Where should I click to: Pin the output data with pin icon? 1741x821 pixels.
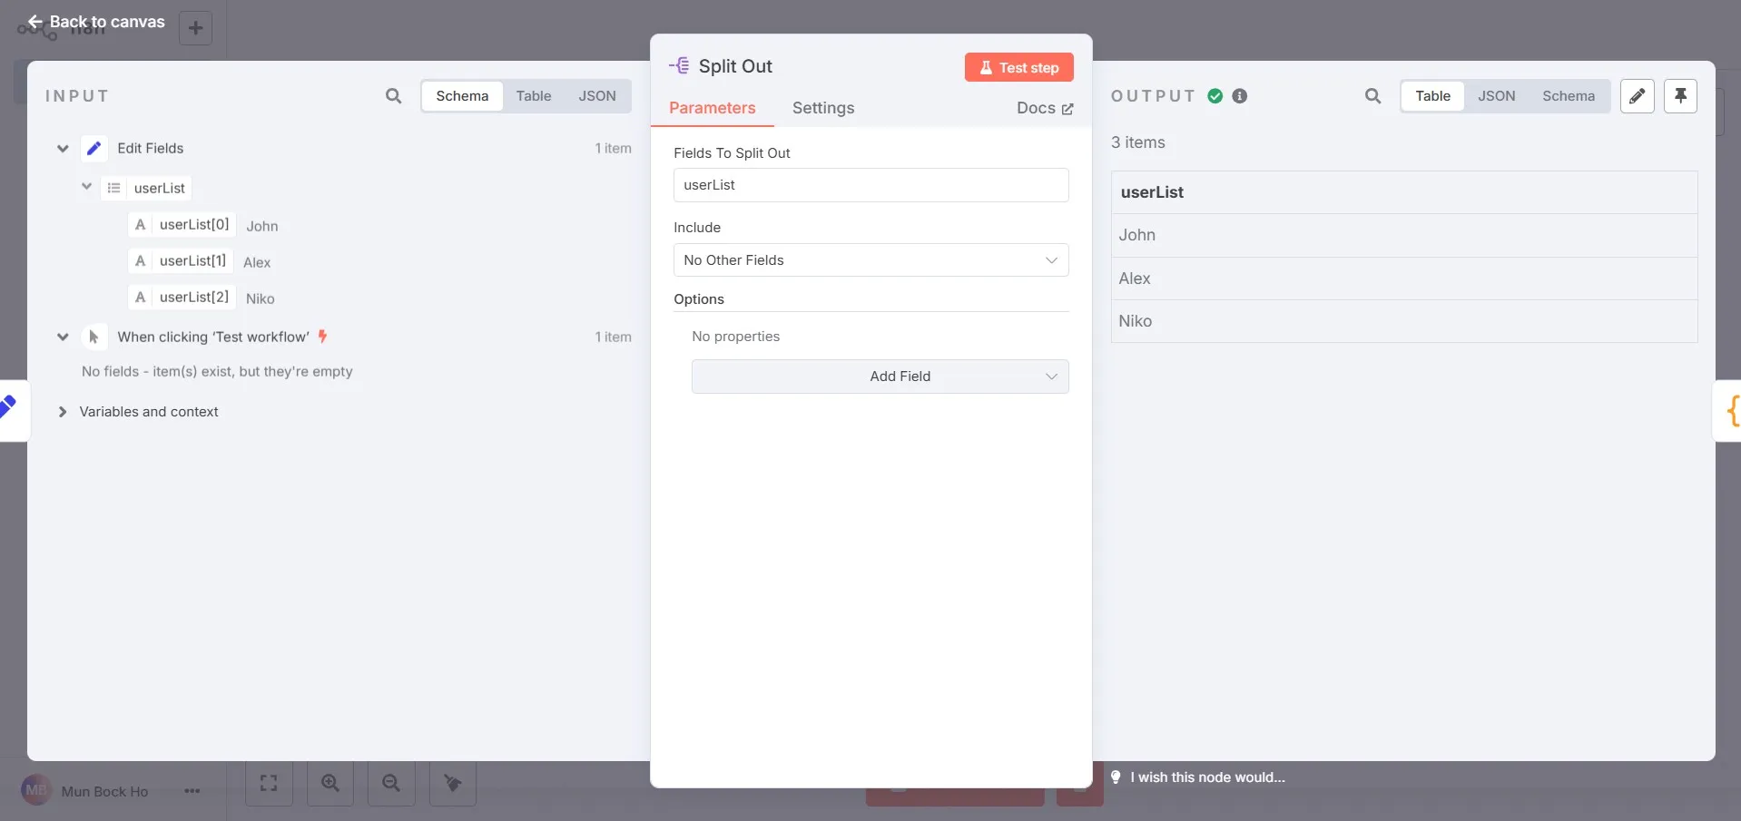point(1681,96)
